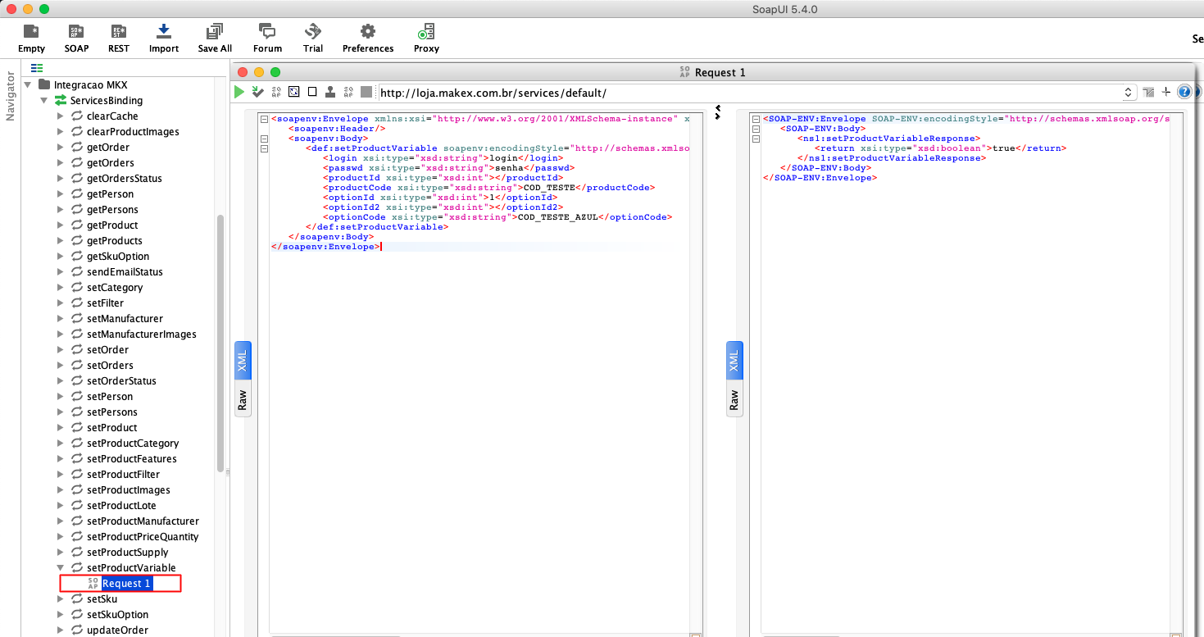Click the navigator vertical scrollbar

tap(220, 344)
